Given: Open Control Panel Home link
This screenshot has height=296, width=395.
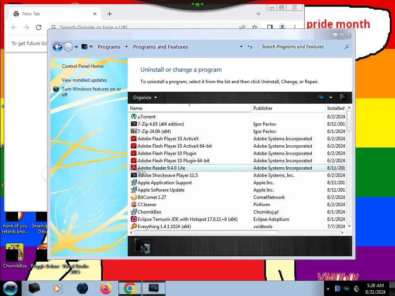Looking at the screenshot, I should (83, 66).
